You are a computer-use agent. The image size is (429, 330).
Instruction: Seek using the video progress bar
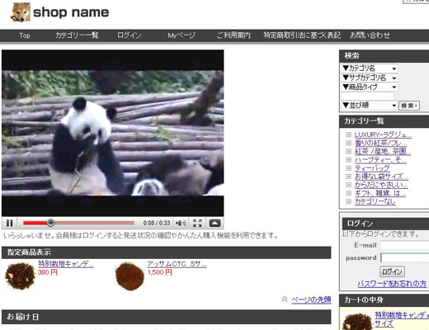78,223
